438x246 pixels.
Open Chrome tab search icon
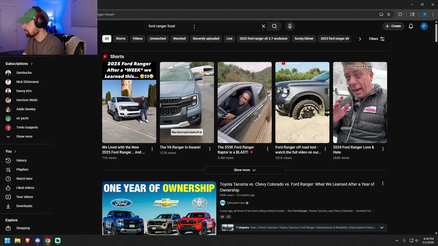412,14
